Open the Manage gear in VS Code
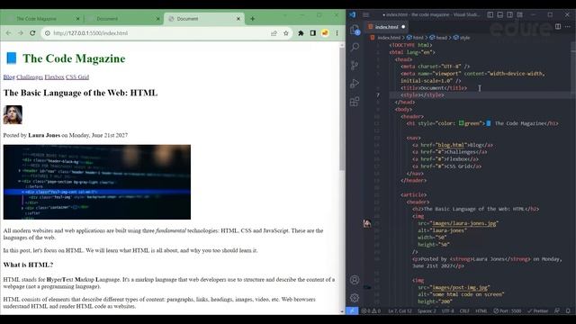 click(355, 298)
